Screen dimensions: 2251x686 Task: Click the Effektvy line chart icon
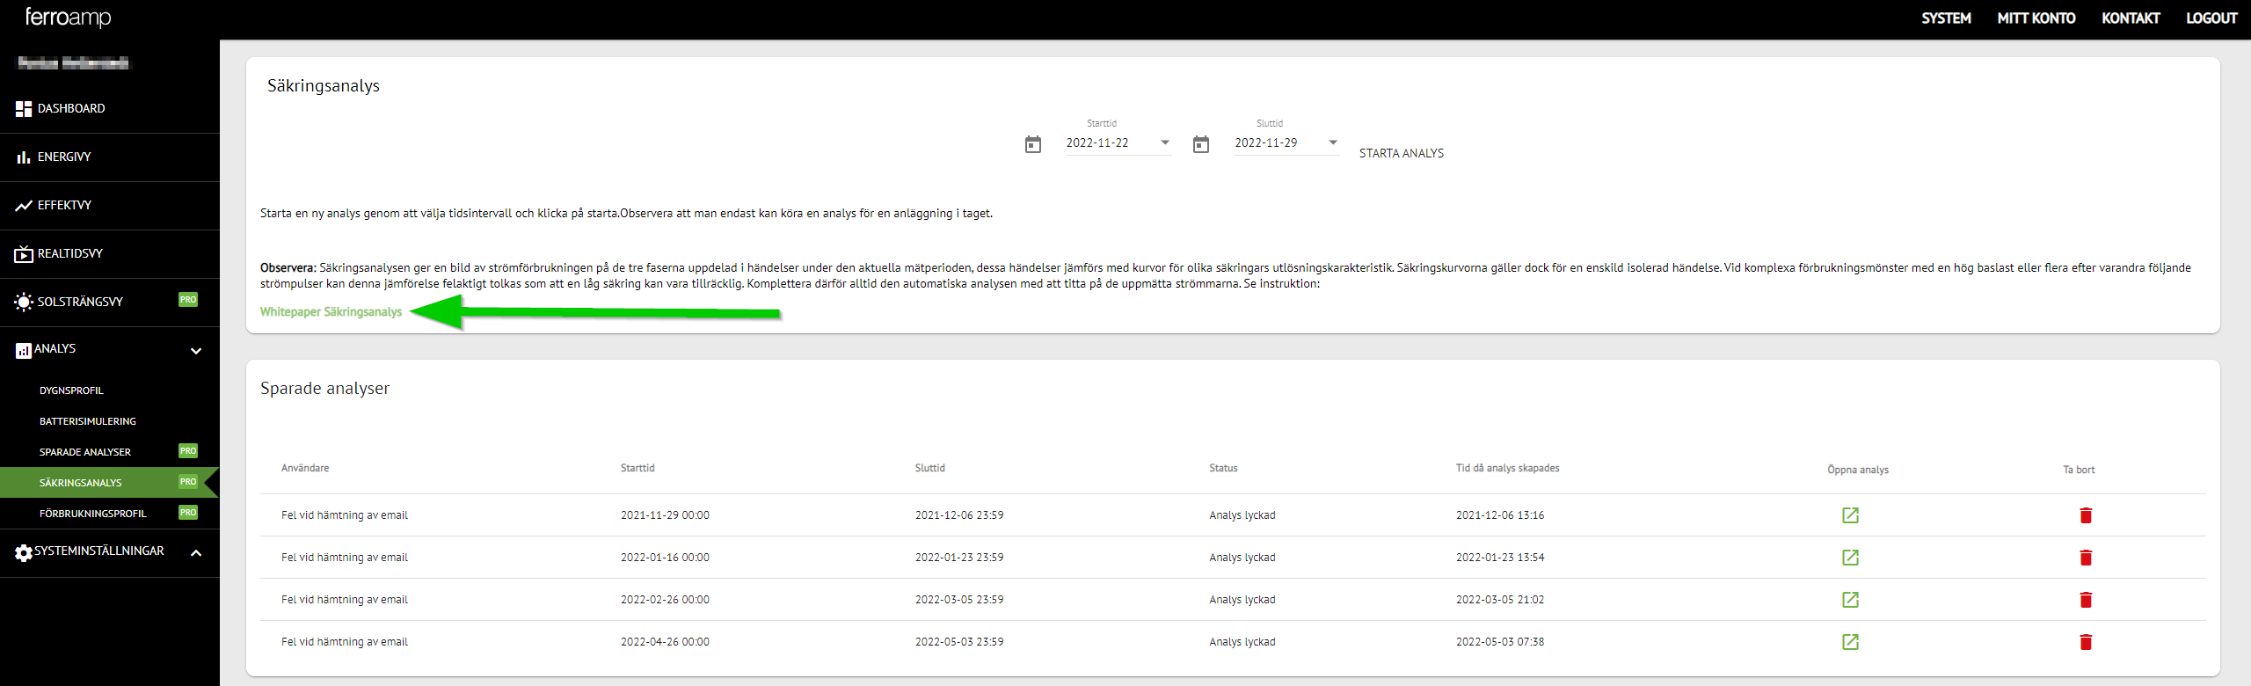coord(24,206)
